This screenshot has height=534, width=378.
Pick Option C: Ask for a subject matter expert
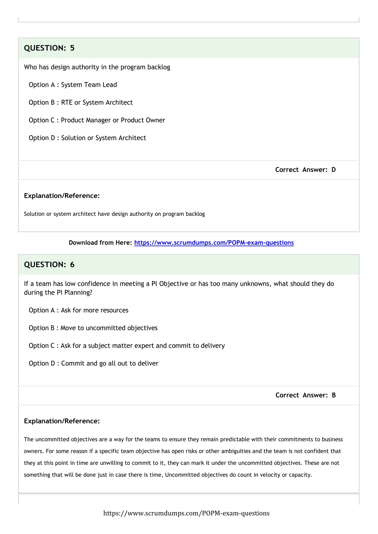[x=127, y=346]
